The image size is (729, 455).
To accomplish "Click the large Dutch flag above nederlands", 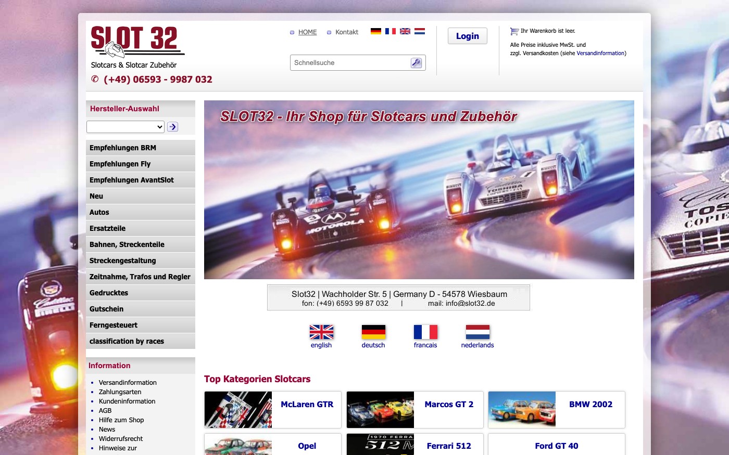I will pos(477,332).
